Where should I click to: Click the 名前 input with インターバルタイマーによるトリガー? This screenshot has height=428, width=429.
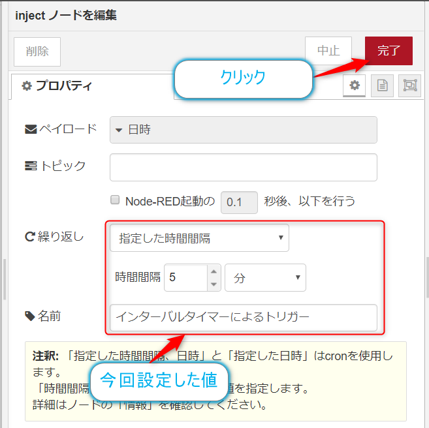click(x=243, y=318)
